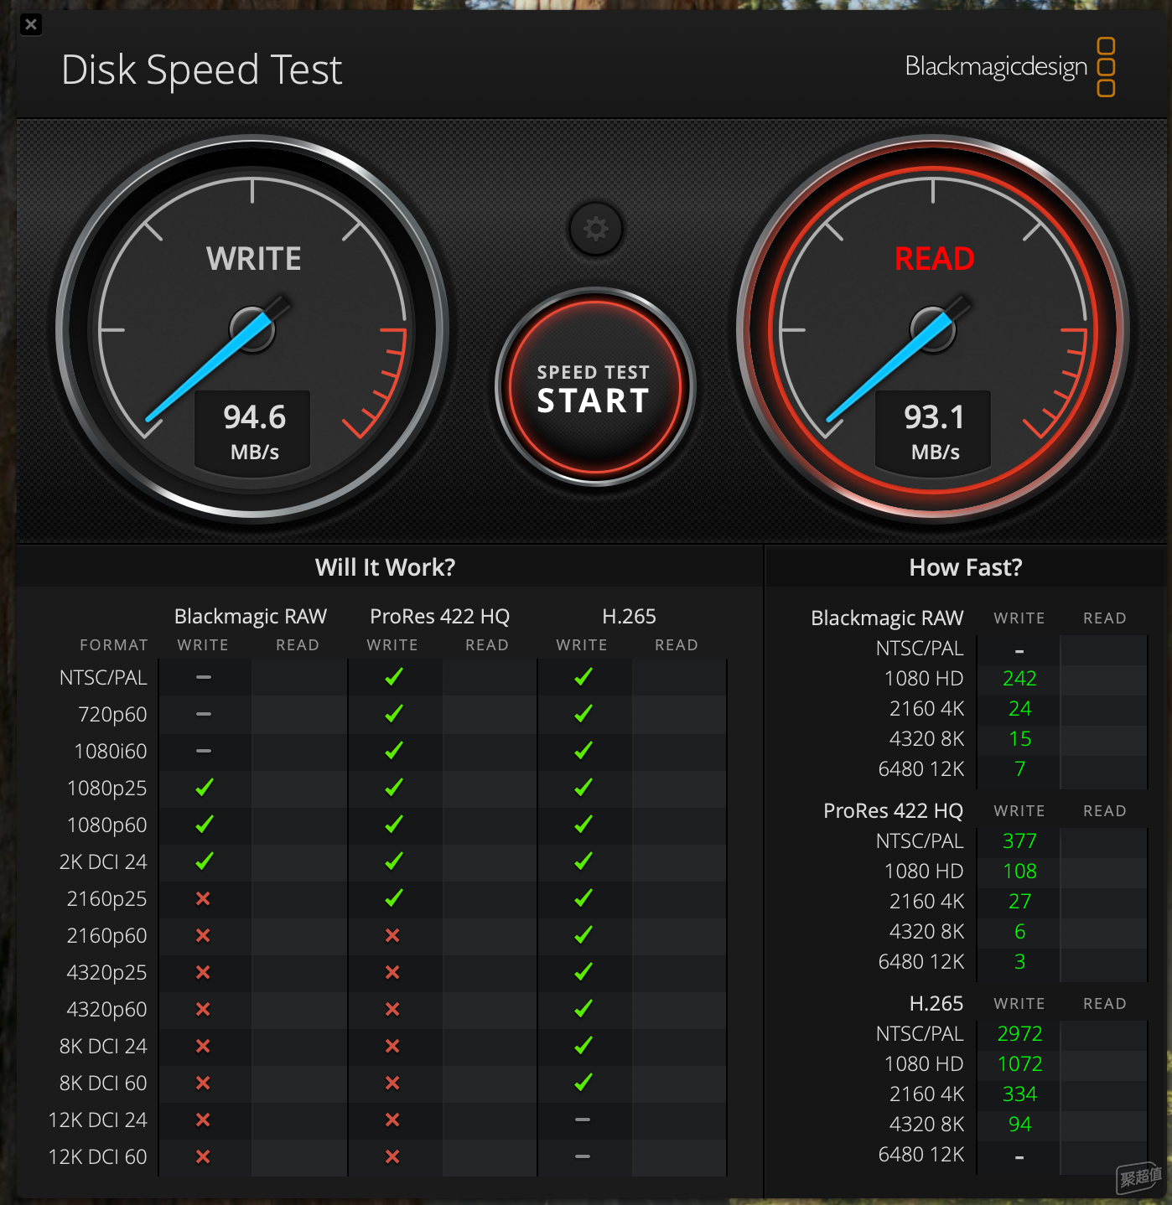The width and height of the screenshot is (1172, 1205).
Task: Click 1080i60 ProRes 422 HQ write checkmark
Action: 393,751
